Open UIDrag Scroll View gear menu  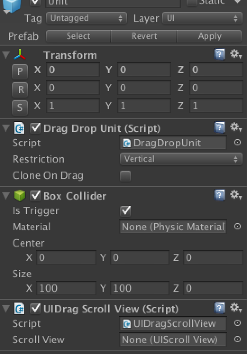(235, 307)
